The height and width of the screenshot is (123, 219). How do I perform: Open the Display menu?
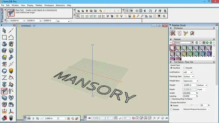pos(30,5)
